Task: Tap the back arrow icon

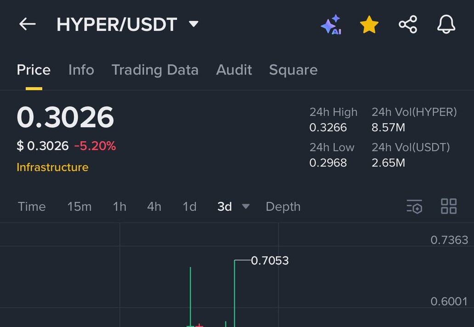Action: coord(27,24)
